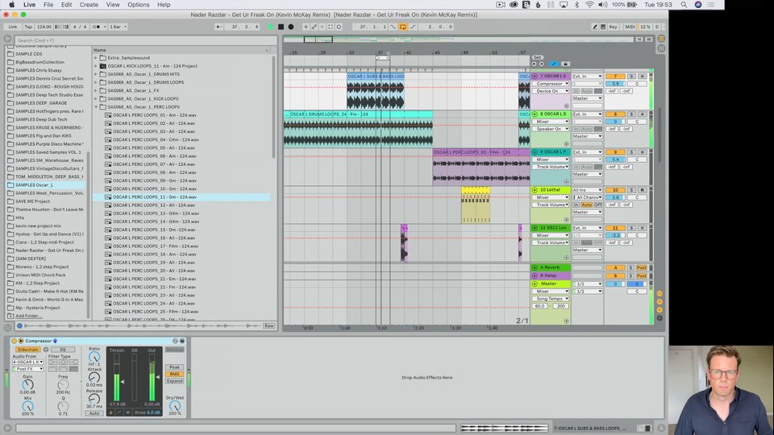Switch to Session view selector icon
The image size is (774, 435).
(x=661, y=48)
